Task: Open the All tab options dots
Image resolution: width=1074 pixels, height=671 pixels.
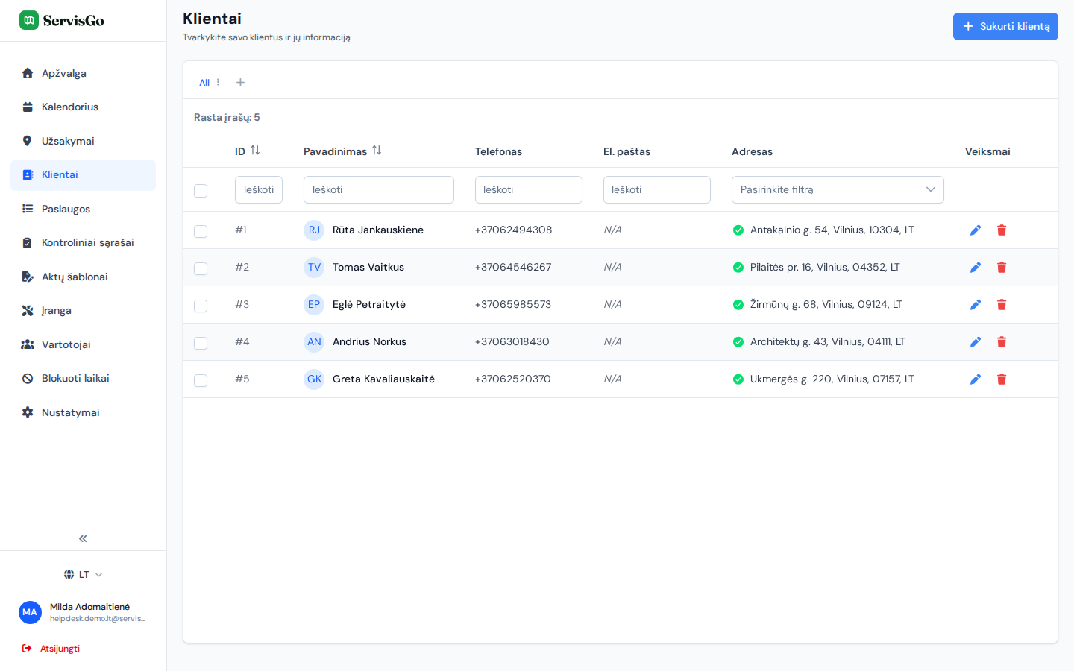Action: pyautogui.click(x=218, y=83)
